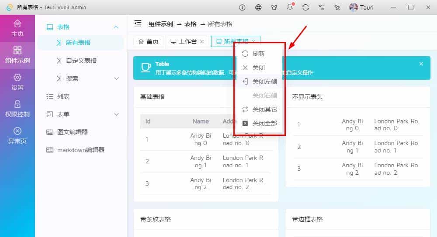Open 权限控制 in the left sidebar
Screen dimensions: 437x237
coord(17,109)
